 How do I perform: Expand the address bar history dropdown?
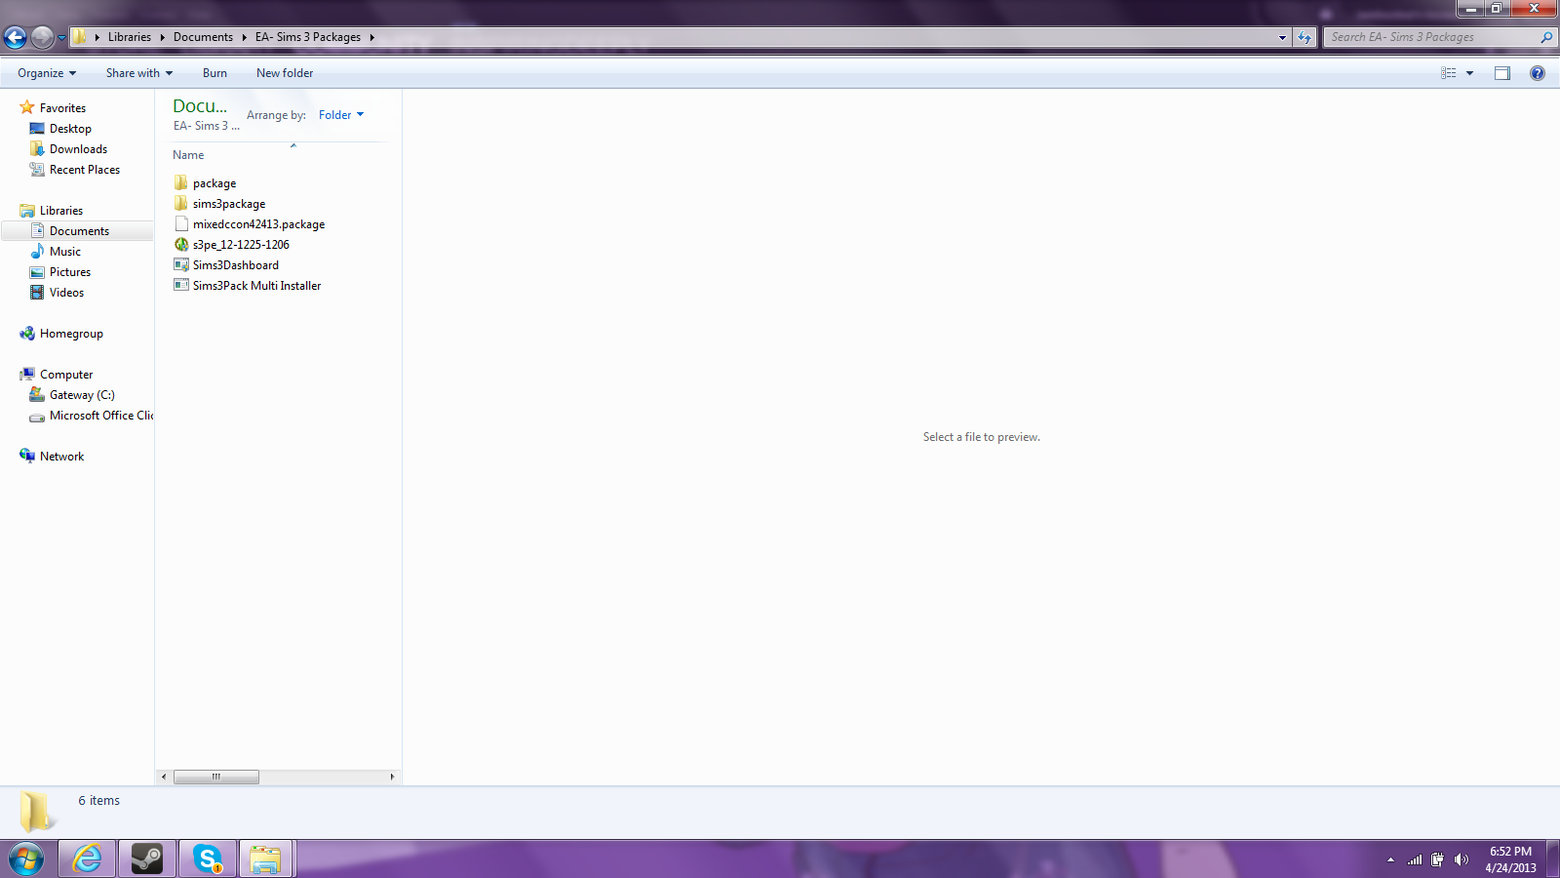coord(1282,37)
